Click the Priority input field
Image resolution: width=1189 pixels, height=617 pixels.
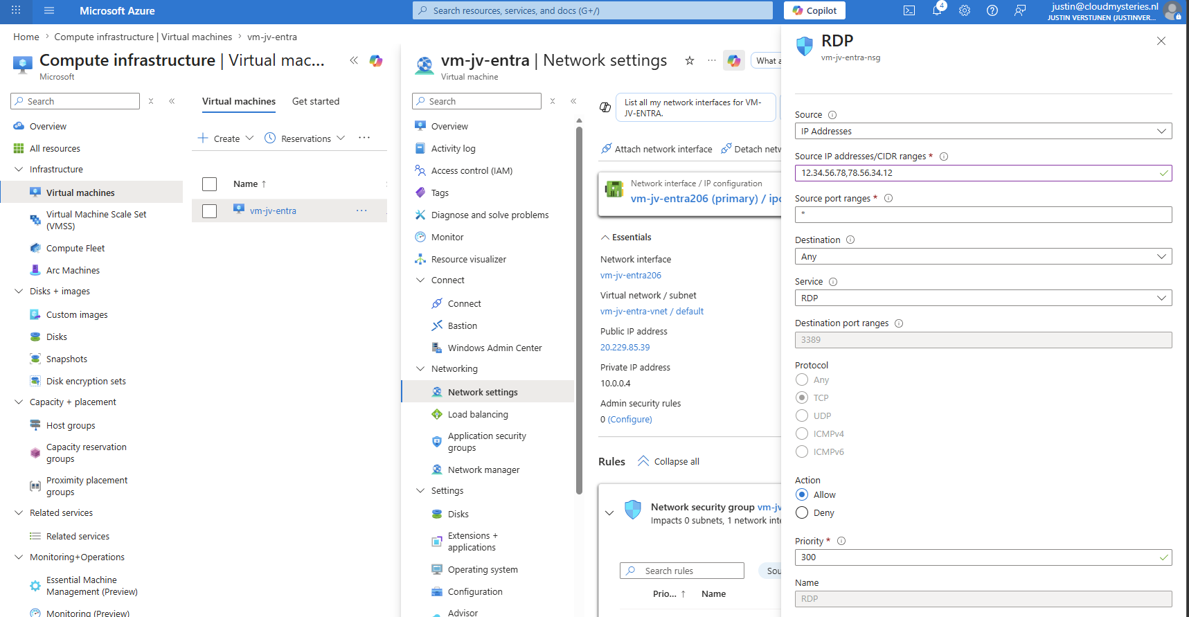[983, 557]
